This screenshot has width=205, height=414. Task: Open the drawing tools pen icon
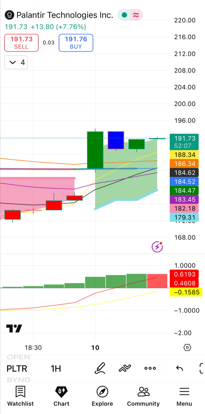click(x=100, y=368)
